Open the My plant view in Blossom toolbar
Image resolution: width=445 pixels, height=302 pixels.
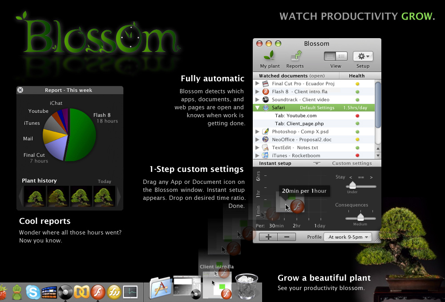[x=270, y=59]
